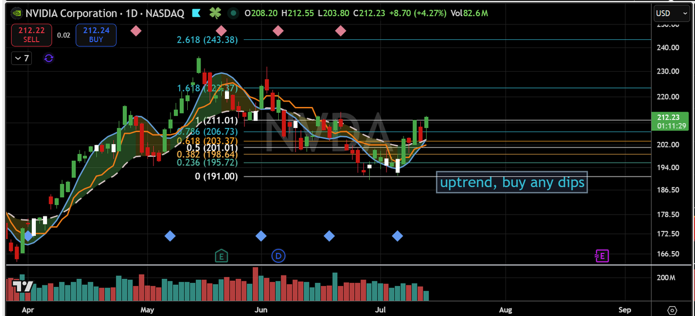This screenshot has height=316, width=695.
Task: Click the purple refresh arrows icon
Action: click(49, 58)
